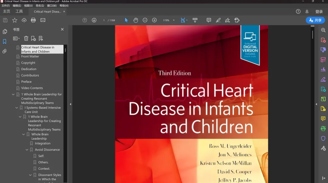Collapse 'I Systems-Based Intensive Care Unit' bookmark

click(17, 108)
